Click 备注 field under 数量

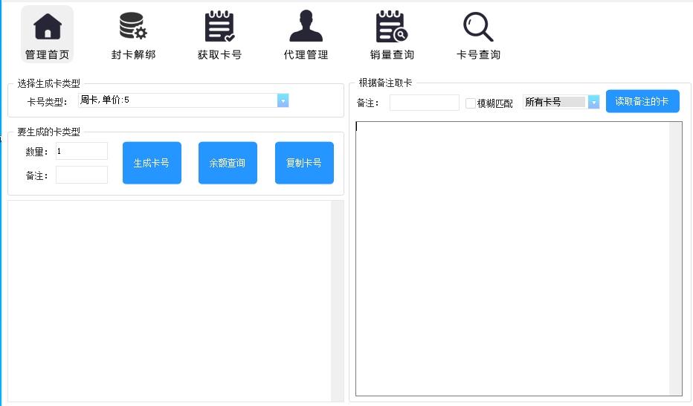coord(82,175)
